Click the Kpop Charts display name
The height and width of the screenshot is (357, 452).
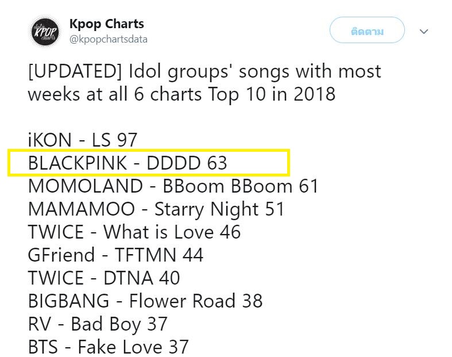107,24
